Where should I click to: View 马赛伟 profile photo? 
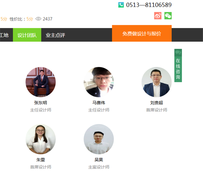(x=99, y=82)
